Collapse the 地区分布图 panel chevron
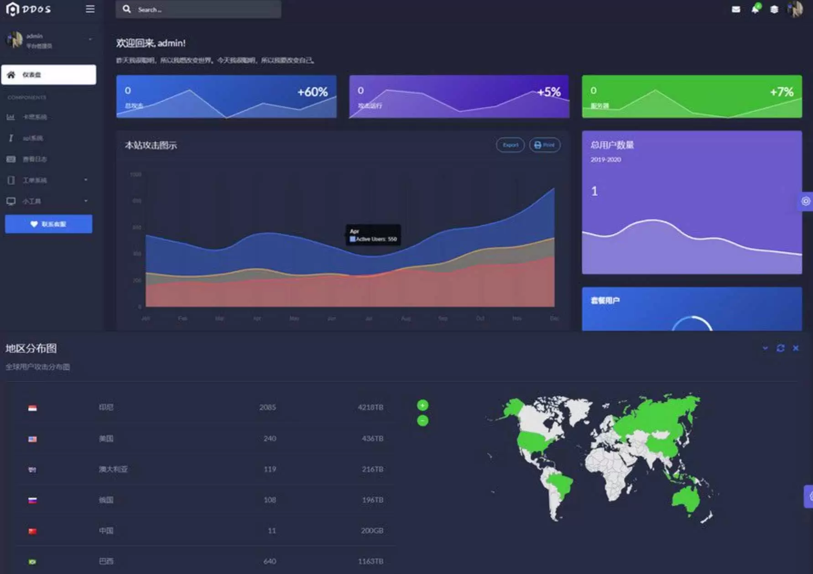 click(x=765, y=348)
